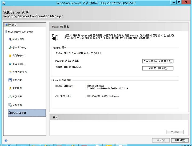Maximize the Reporting Services window
Screen dimensions: 192x146
[x=179, y=2]
